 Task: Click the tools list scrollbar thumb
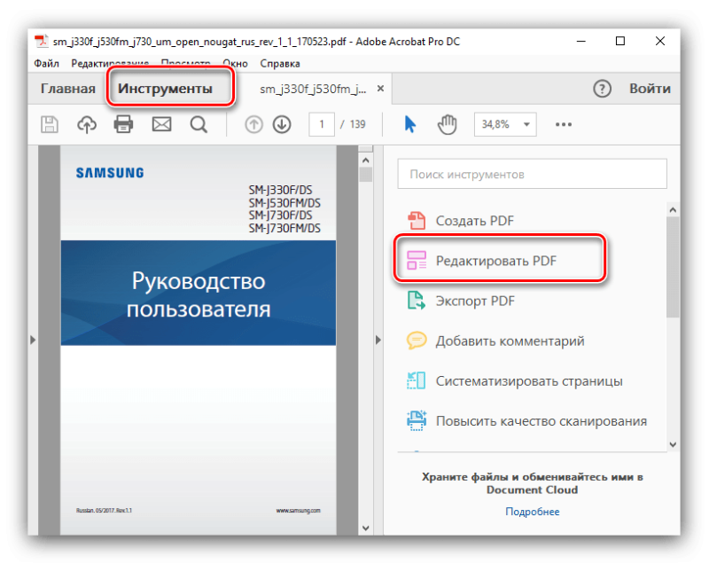673,267
